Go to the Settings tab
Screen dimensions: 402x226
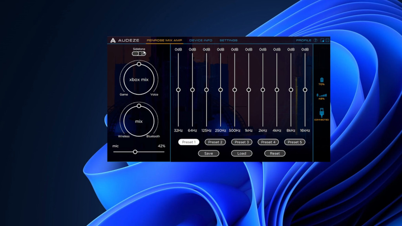click(228, 40)
